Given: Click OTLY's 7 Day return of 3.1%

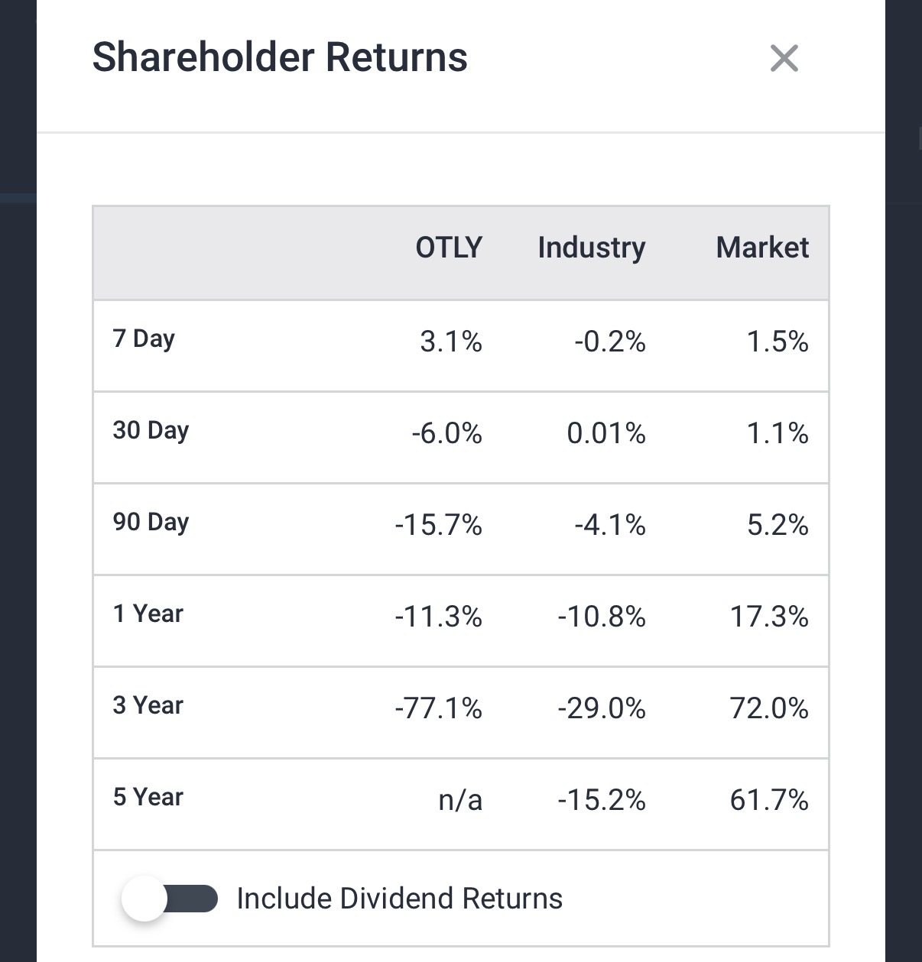Looking at the screenshot, I should point(450,342).
